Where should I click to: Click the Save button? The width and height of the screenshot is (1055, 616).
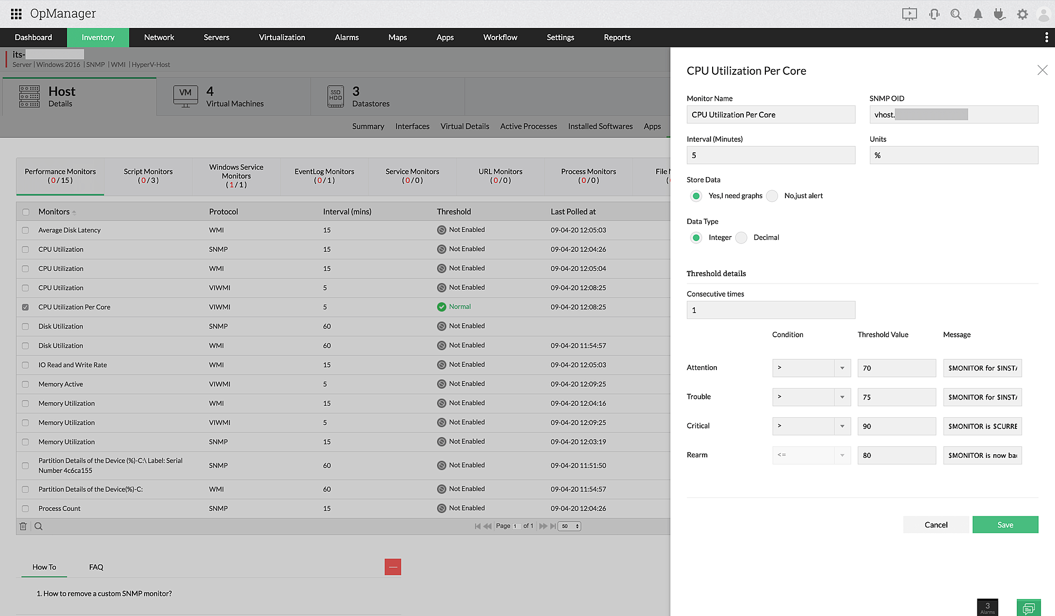tap(1006, 524)
